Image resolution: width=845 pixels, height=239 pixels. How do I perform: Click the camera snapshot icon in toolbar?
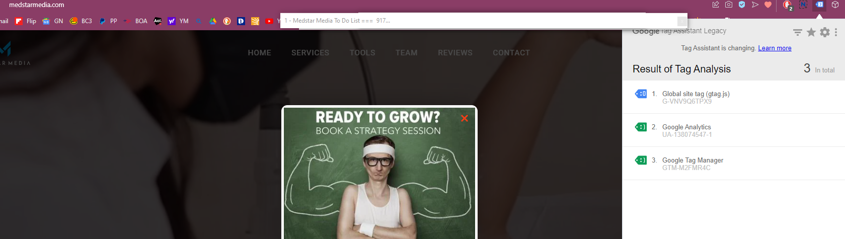coord(729,5)
